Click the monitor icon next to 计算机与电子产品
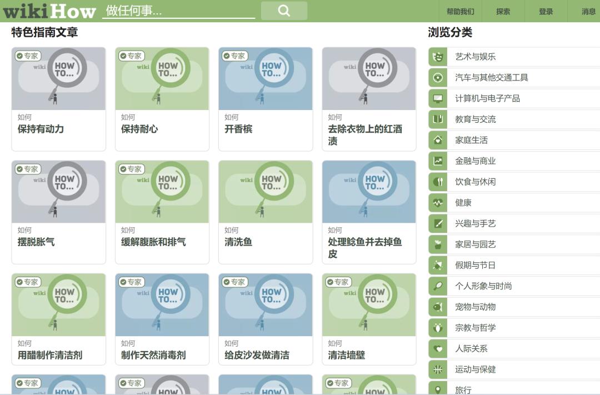Screen dimensions: 600x395 pyautogui.click(x=437, y=98)
